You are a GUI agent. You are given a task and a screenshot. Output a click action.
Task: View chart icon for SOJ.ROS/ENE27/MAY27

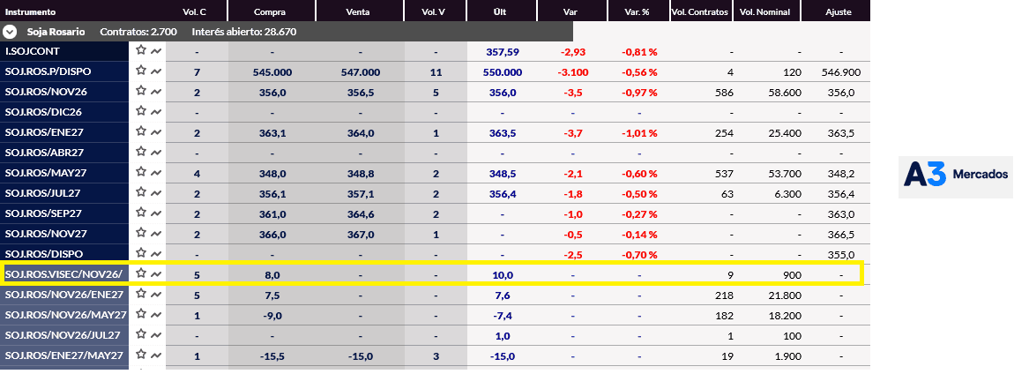tap(156, 355)
